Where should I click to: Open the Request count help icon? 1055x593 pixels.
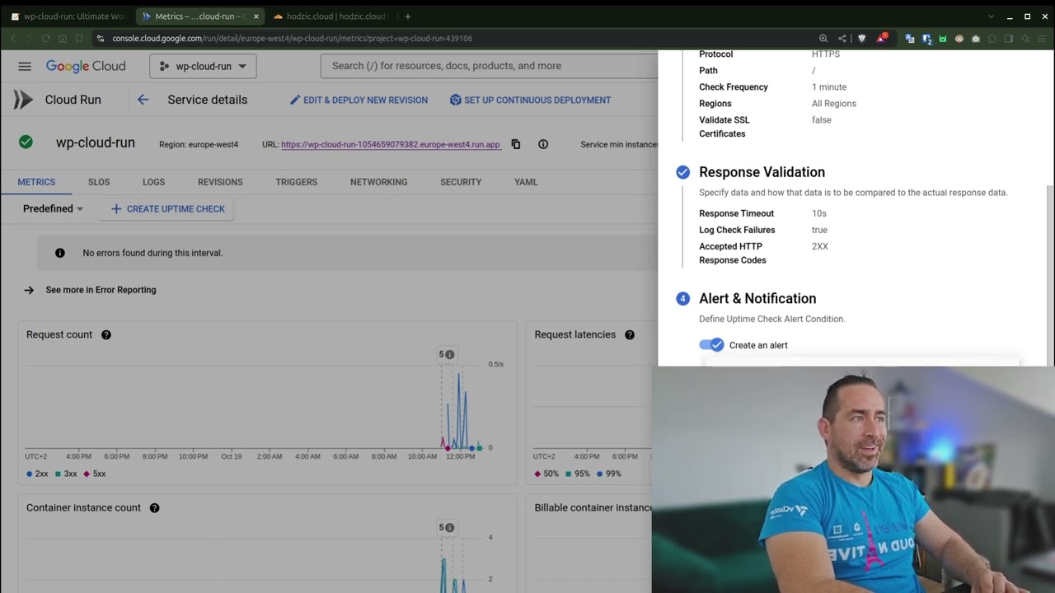pos(106,334)
